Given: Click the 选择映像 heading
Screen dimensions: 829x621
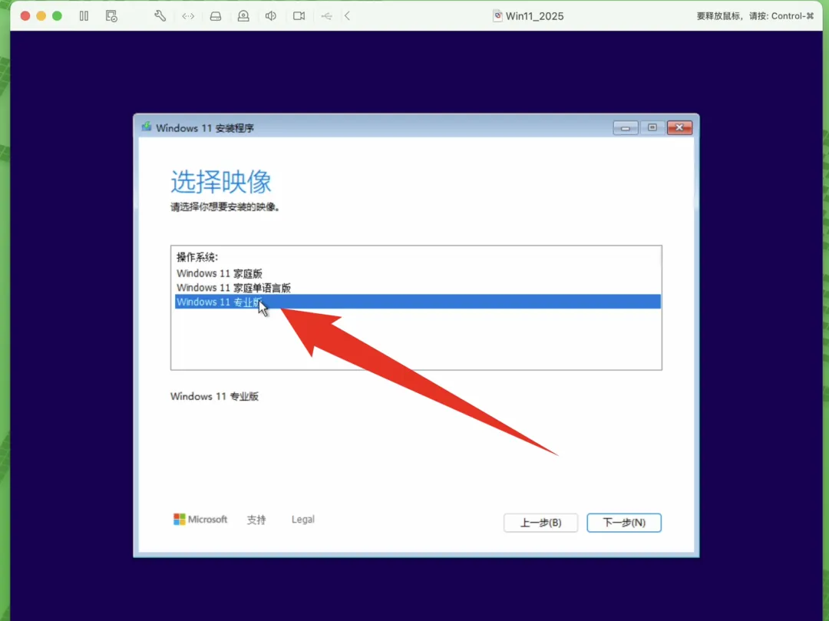Looking at the screenshot, I should (221, 183).
